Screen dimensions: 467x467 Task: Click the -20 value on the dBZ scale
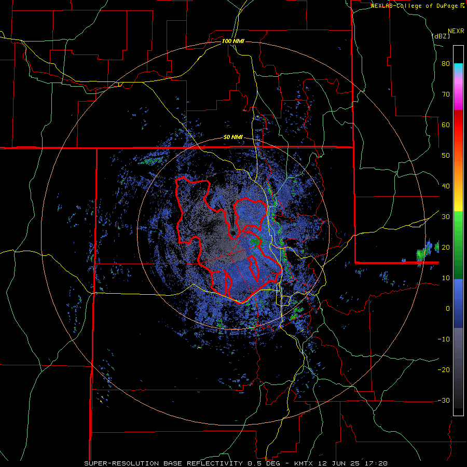point(444,370)
